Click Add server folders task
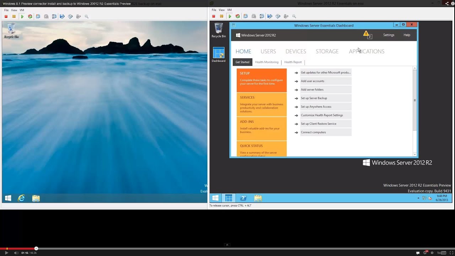The width and height of the screenshot is (455, 256). point(326,90)
